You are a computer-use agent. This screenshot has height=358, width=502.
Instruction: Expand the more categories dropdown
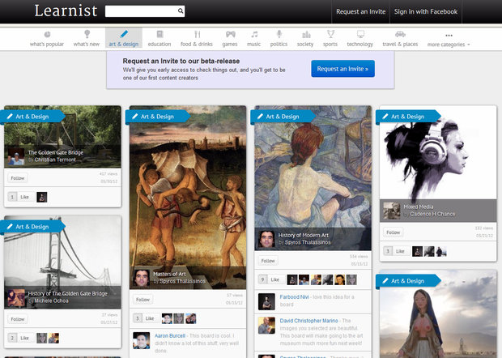pos(449,44)
